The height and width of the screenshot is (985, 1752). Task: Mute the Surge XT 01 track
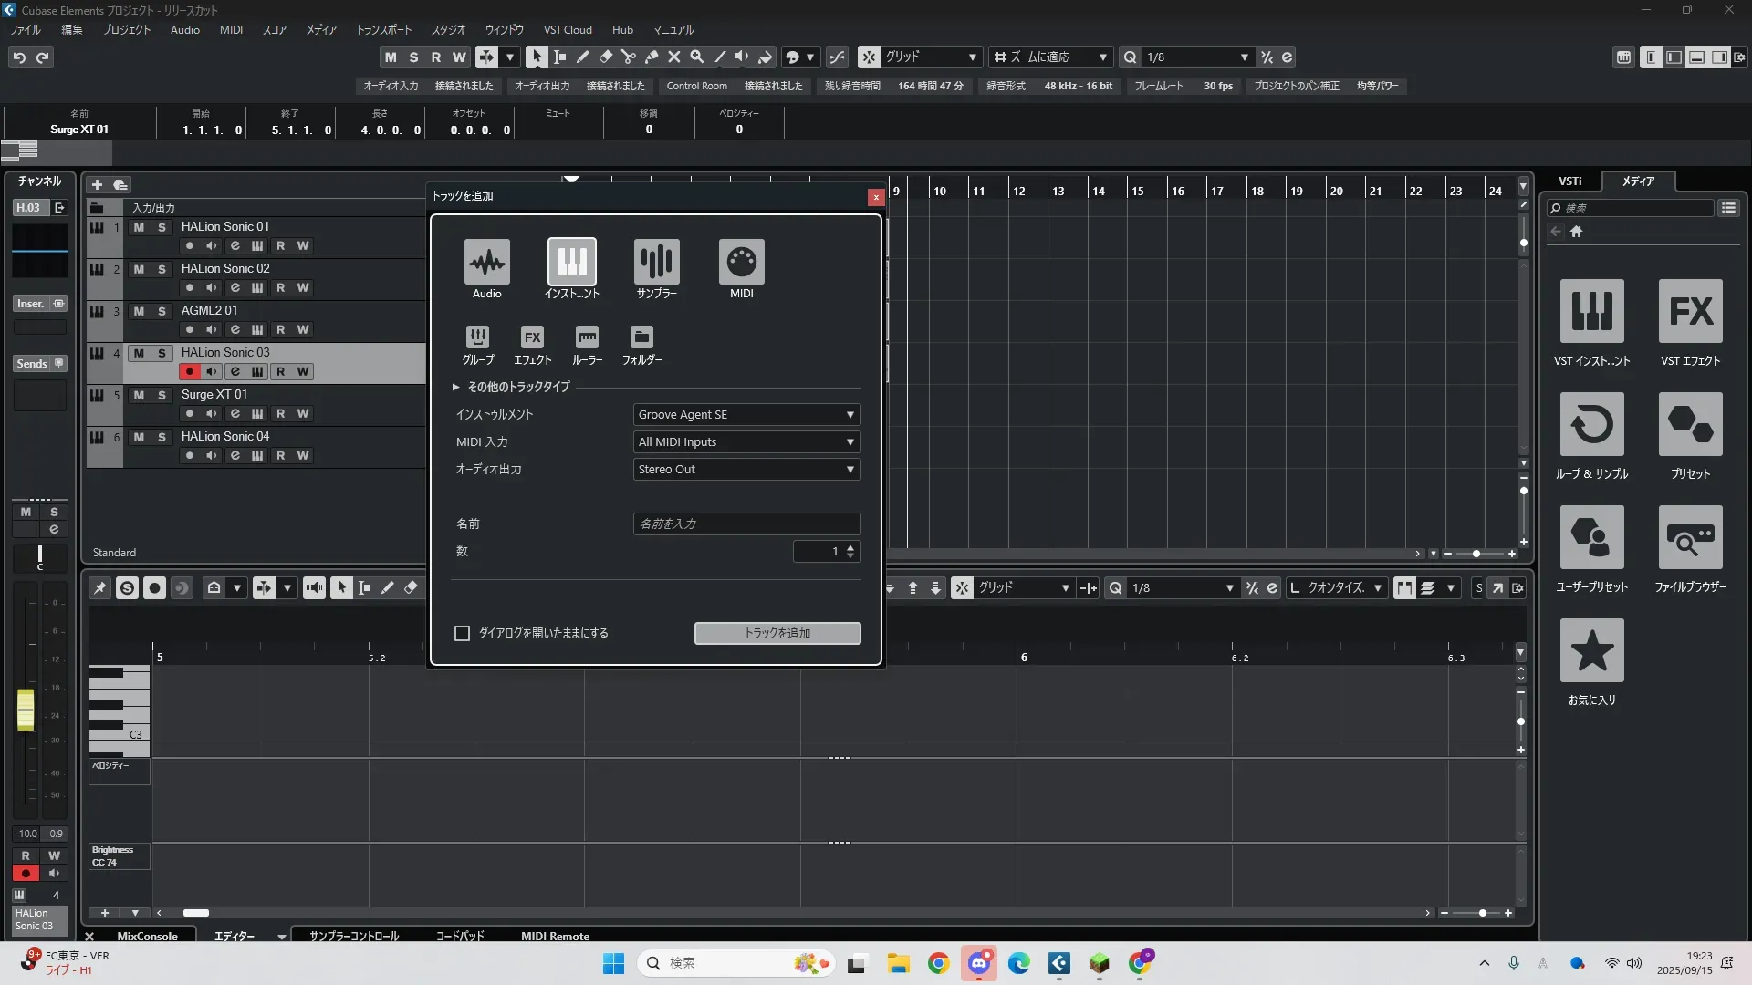click(139, 395)
